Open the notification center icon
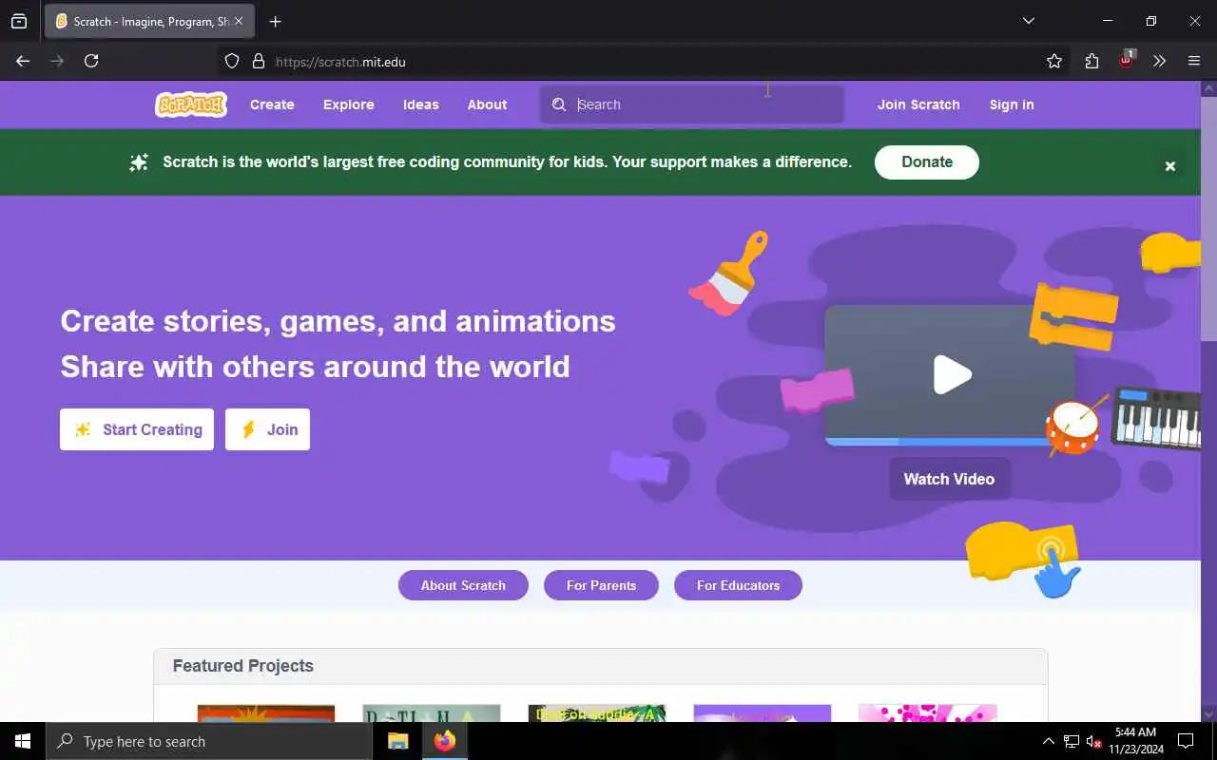The width and height of the screenshot is (1217, 760). click(x=1186, y=741)
